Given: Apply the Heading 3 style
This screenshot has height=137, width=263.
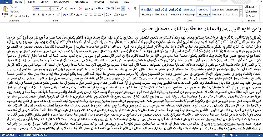Looking at the screenshot, I should tap(175, 12).
